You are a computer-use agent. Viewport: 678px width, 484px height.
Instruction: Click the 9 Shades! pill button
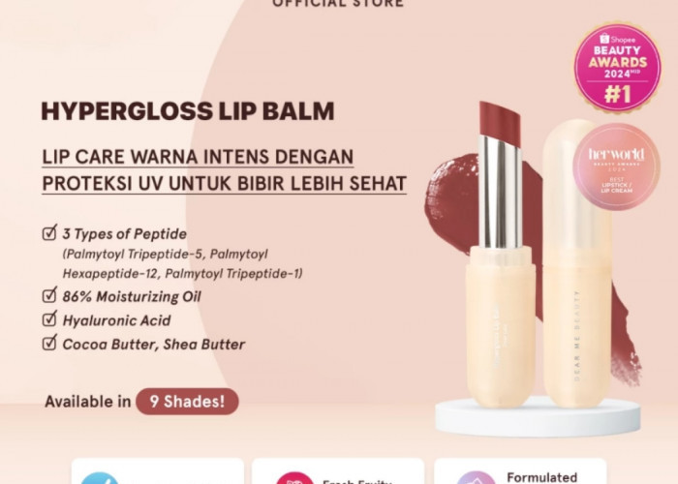tap(187, 402)
